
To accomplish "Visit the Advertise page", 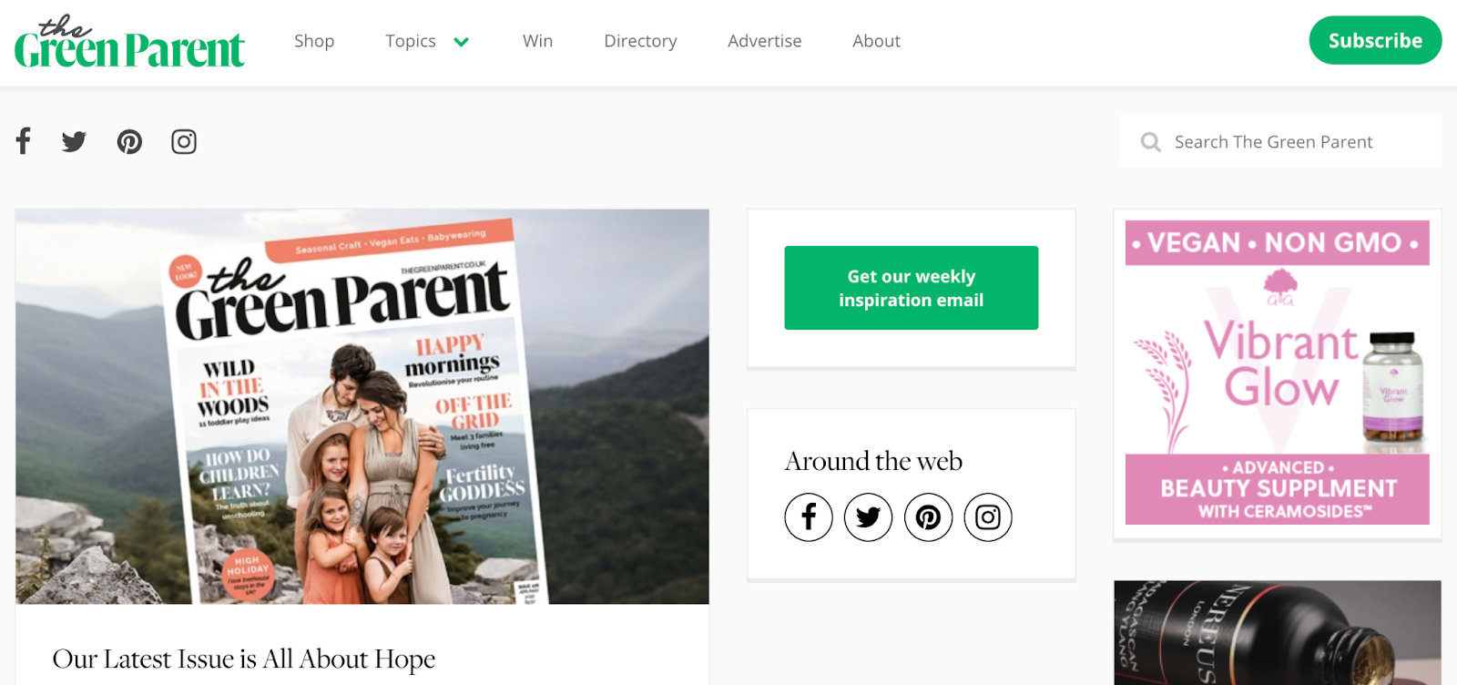I will click(x=765, y=41).
